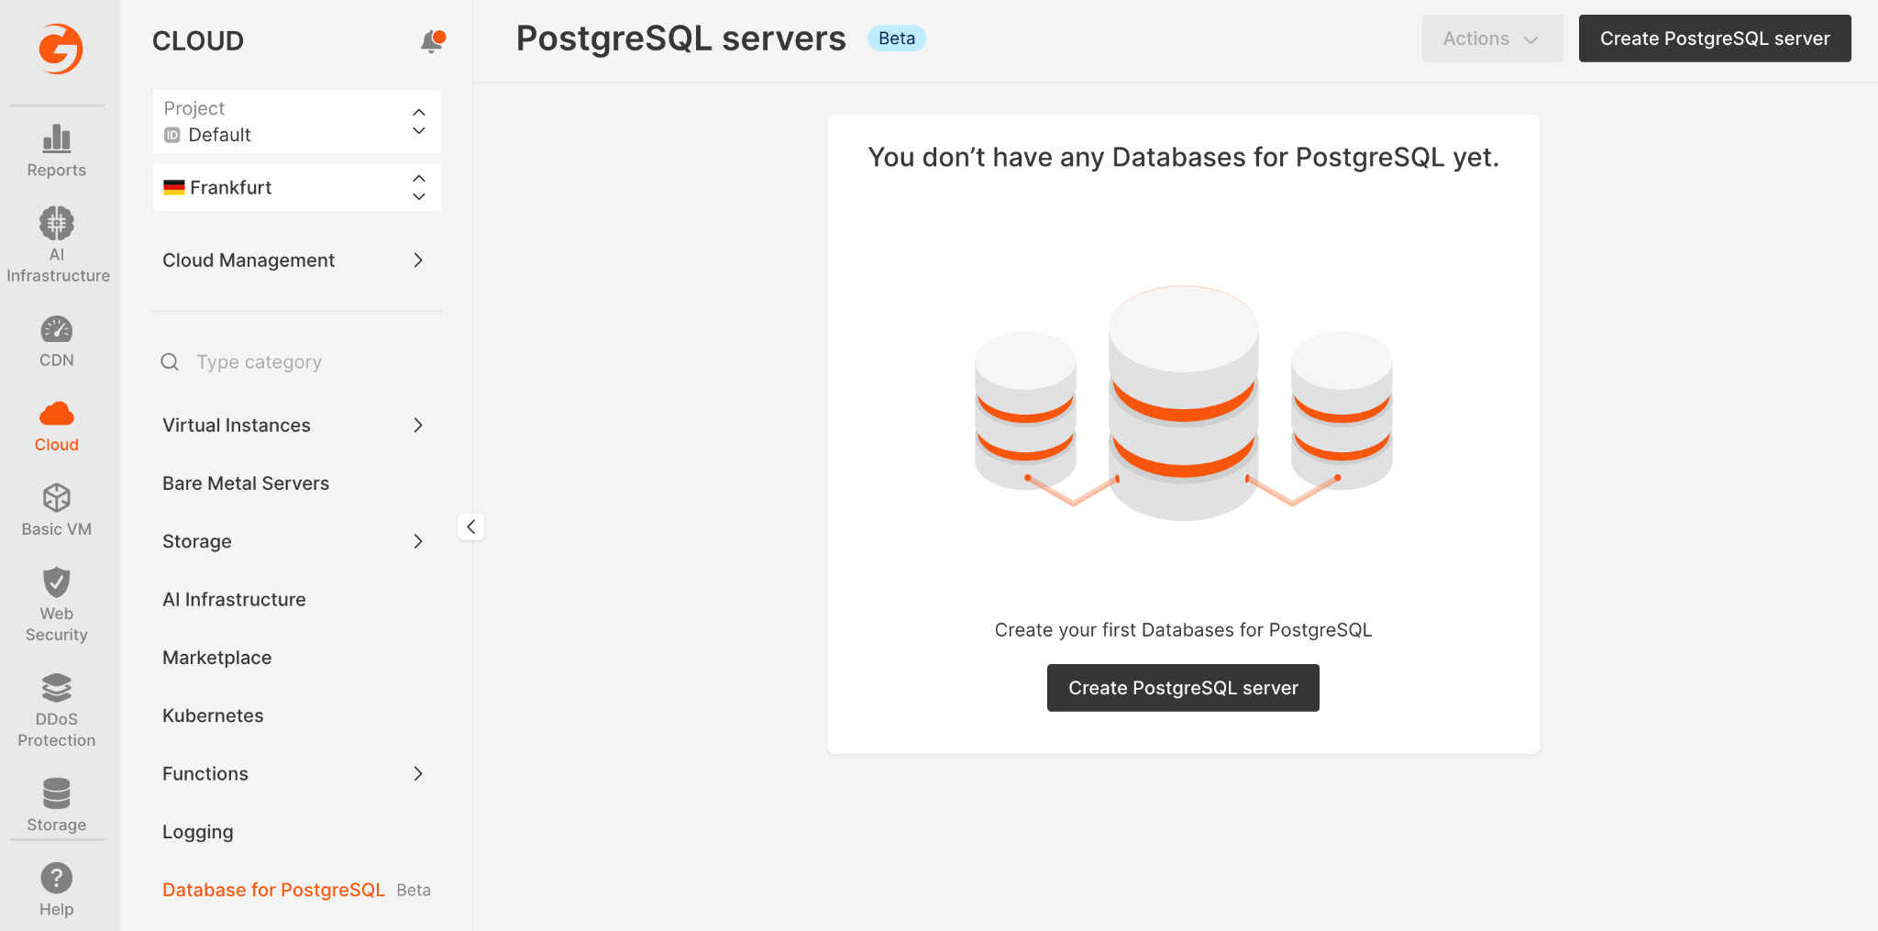Click 'You don't have any Databases' text

tap(1183, 158)
